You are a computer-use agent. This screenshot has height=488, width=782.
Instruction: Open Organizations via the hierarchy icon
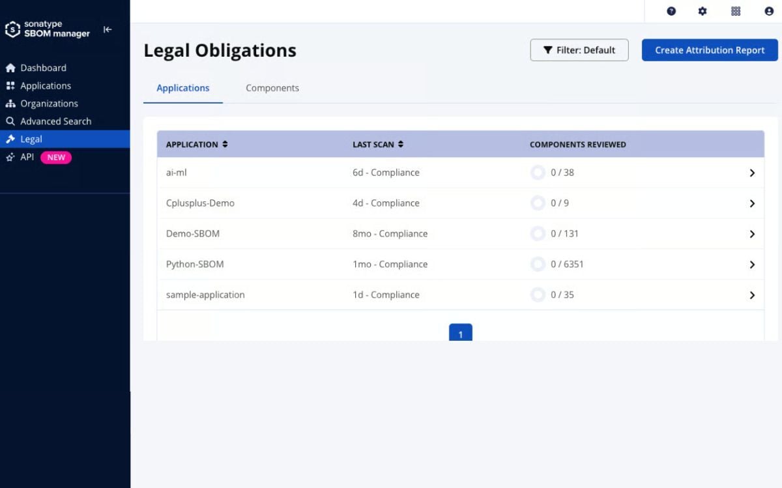tap(10, 103)
